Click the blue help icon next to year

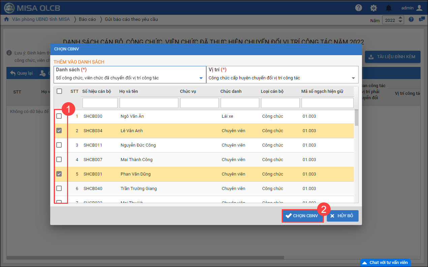pyautogui.click(x=411, y=20)
